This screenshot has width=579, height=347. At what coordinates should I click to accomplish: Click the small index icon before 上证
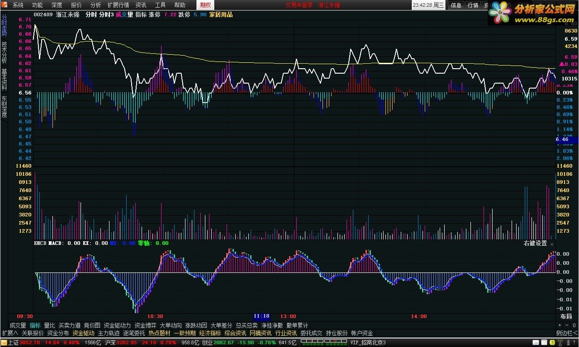(4, 342)
